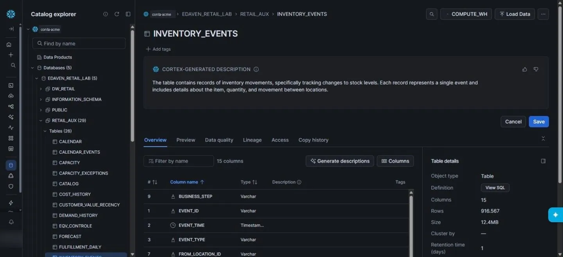Open the lightning bolt icon in sidebar
The height and width of the screenshot is (257, 563).
(x=11, y=203)
